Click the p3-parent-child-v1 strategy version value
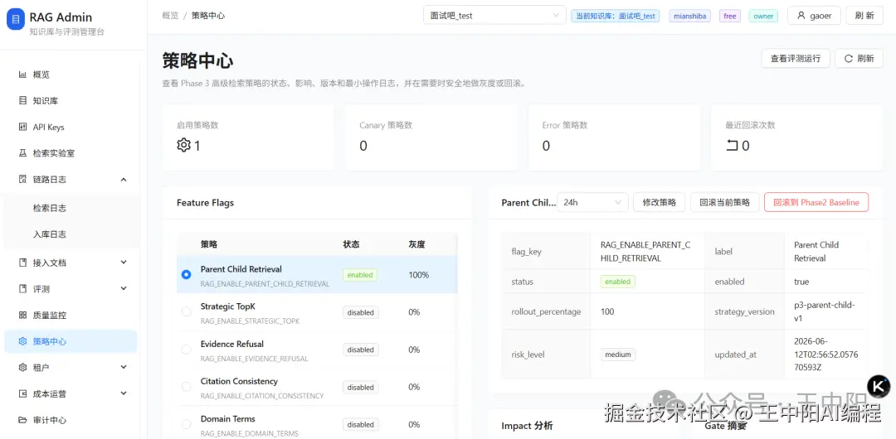 point(825,311)
